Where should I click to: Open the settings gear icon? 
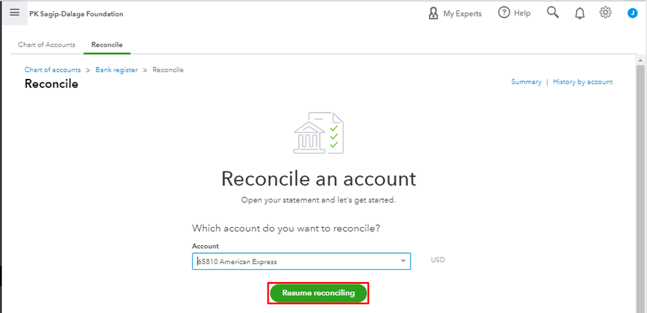(606, 13)
